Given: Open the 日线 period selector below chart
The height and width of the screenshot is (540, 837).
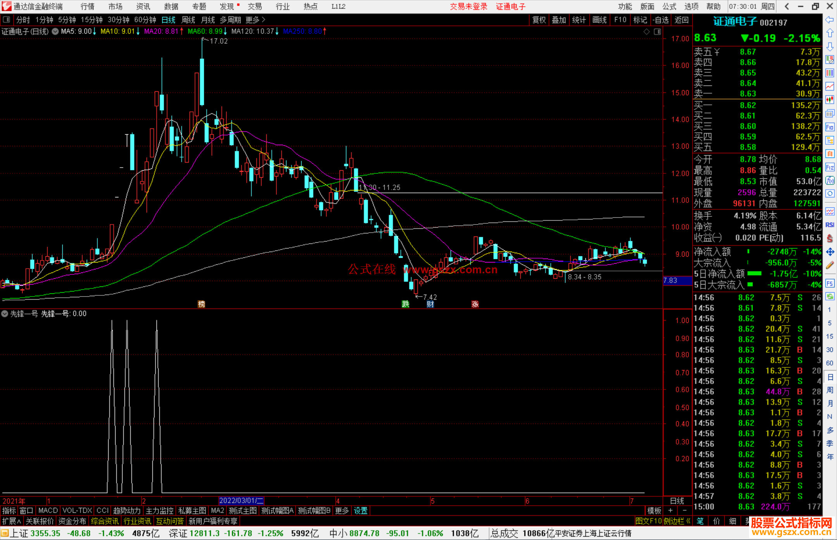Looking at the screenshot, I should (x=677, y=501).
